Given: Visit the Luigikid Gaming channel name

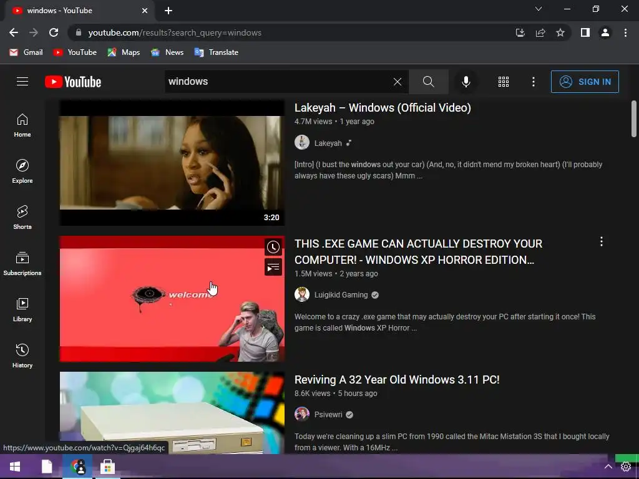Looking at the screenshot, I should click(x=341, y=295).
